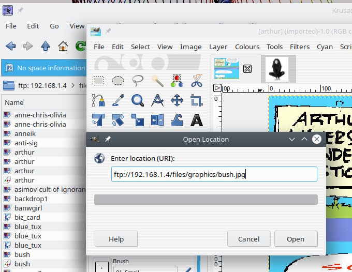352x272 pixels.
Task: Go forward in Krusader toolbar
Action: click(28, 46)
